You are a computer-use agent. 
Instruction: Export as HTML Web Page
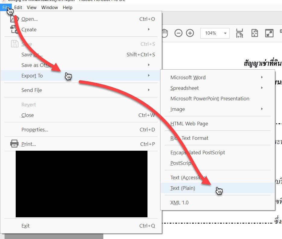coord(218,124)
